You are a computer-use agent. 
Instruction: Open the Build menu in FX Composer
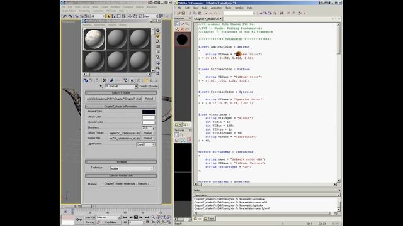205,8
